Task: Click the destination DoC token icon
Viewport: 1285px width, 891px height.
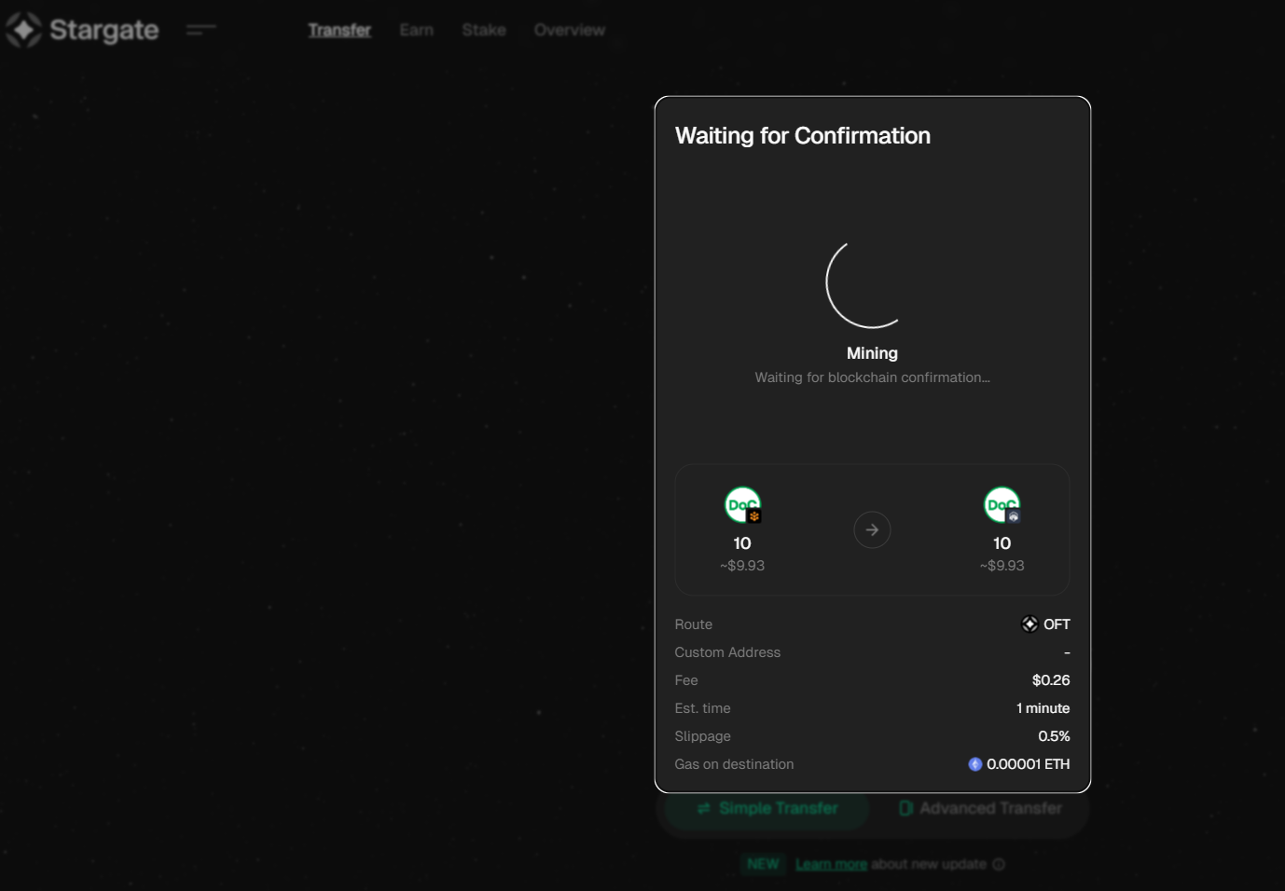Action: click(x=1002, y=505)
